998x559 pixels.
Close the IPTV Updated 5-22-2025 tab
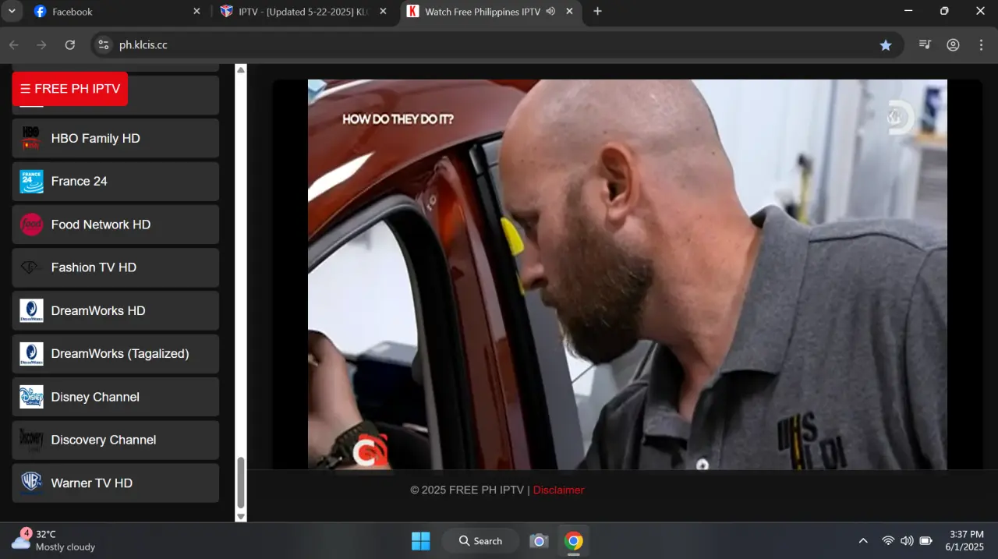click(383, 12)
